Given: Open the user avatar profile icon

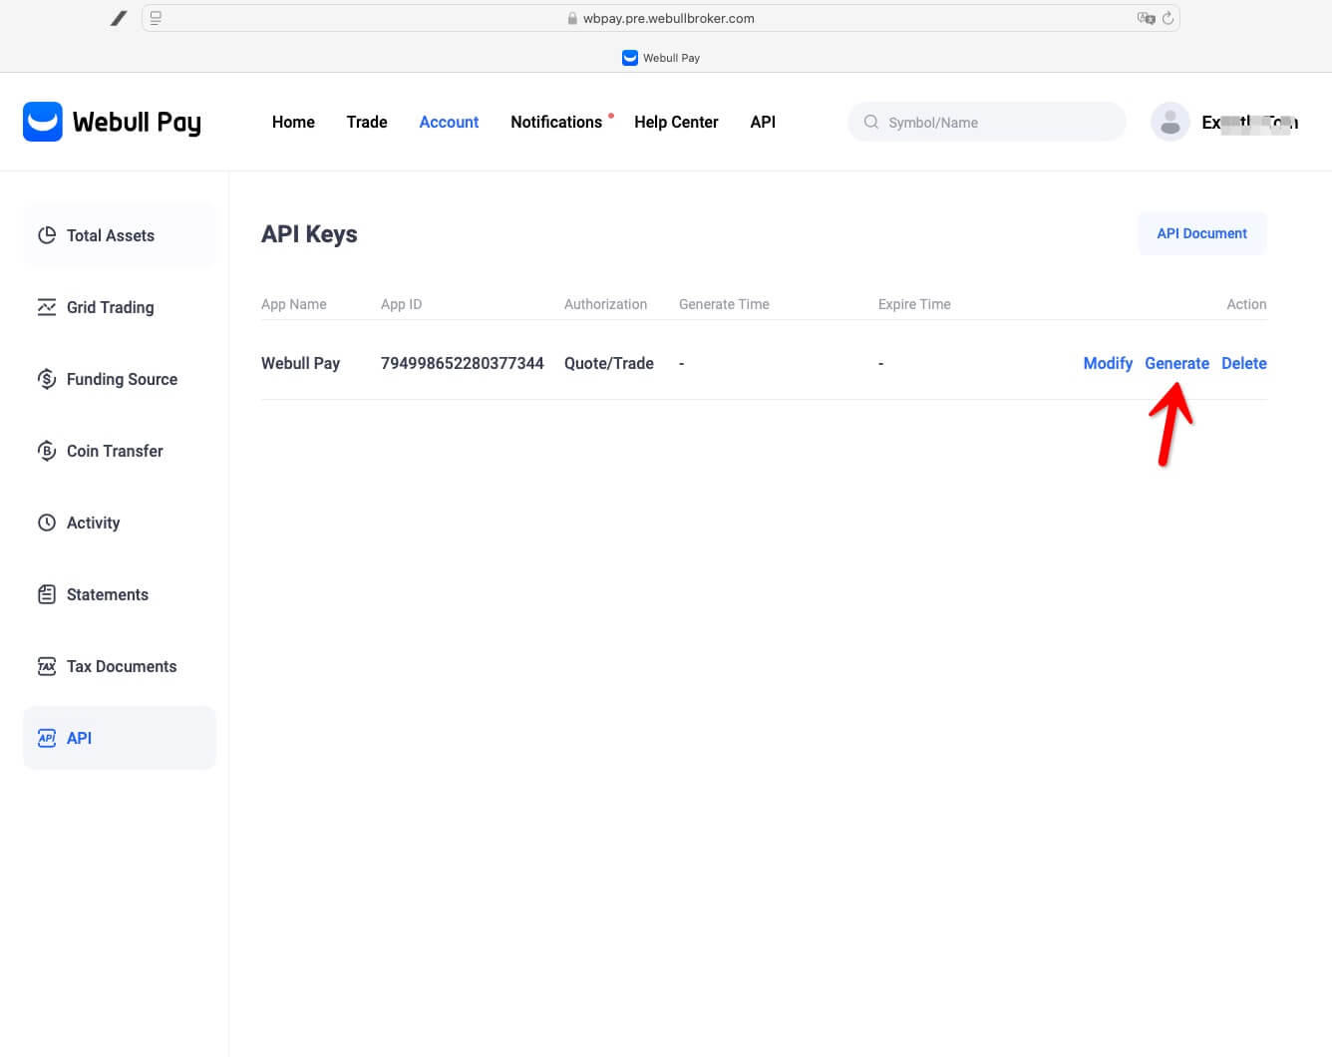Looking at the screenshot, I should pyautogui.click(x=1170, y=122).
